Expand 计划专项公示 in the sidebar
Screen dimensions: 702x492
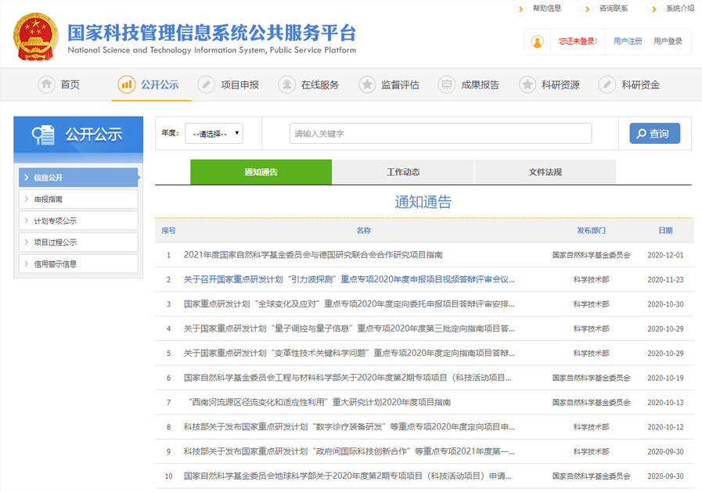(78, 221)
